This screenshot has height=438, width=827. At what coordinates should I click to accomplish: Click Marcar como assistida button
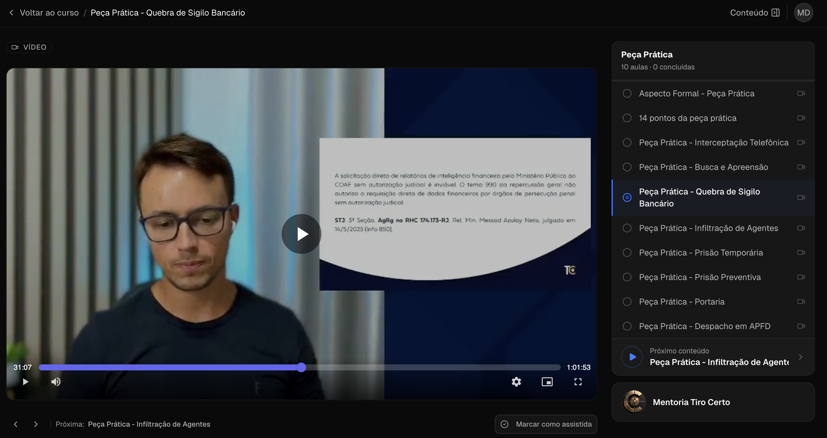click(x=546, y=424)
